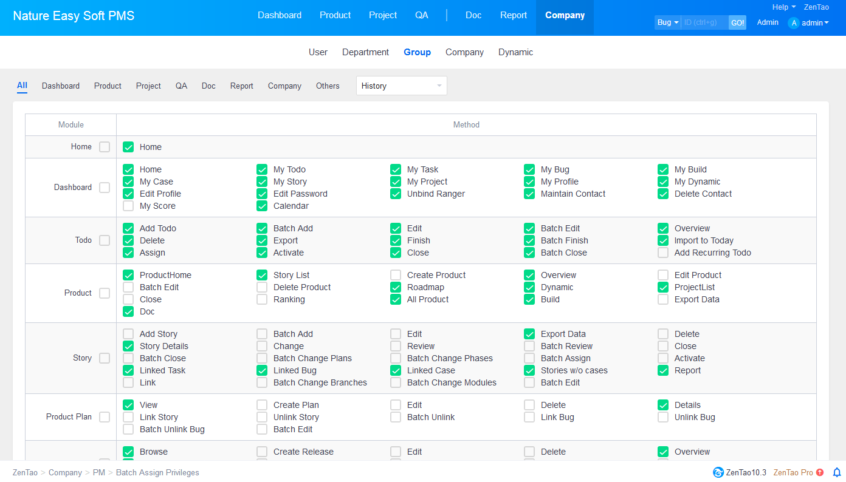
Task: Toggle the Story module select-all checkbox
Action: (x=105, y=358)
